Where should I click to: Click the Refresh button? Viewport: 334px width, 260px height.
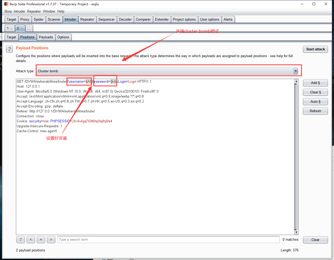315,111
